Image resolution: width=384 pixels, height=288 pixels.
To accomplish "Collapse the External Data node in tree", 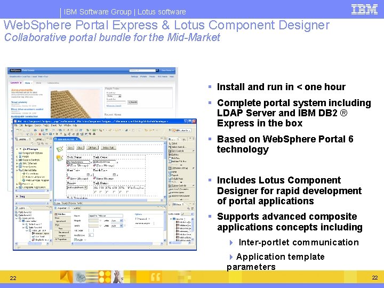I will point(17,170).
